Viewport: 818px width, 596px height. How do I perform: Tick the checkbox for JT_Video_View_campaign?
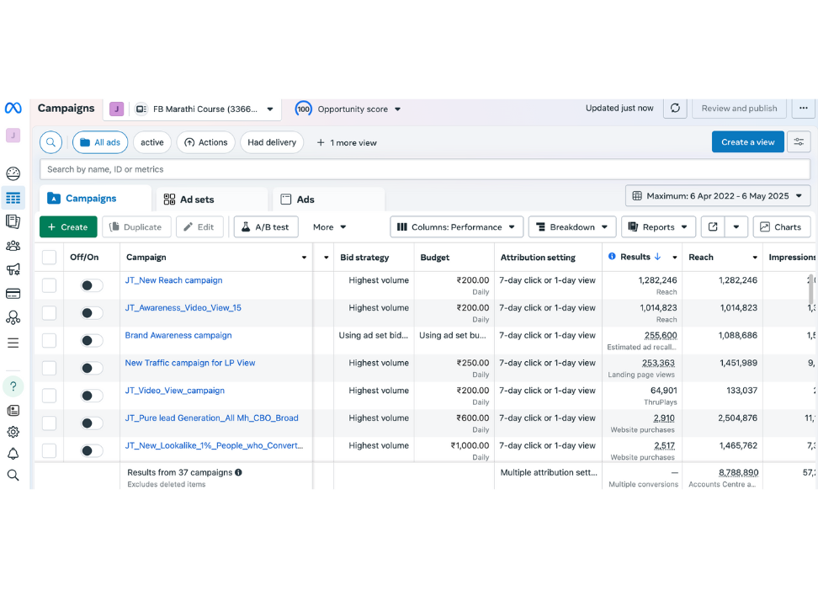point(50,396)
